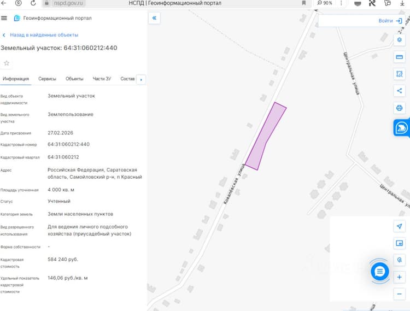The height and width of the screenshot is (311, 410).
Task: Zoom out on the map
Action: pos(399,294)
